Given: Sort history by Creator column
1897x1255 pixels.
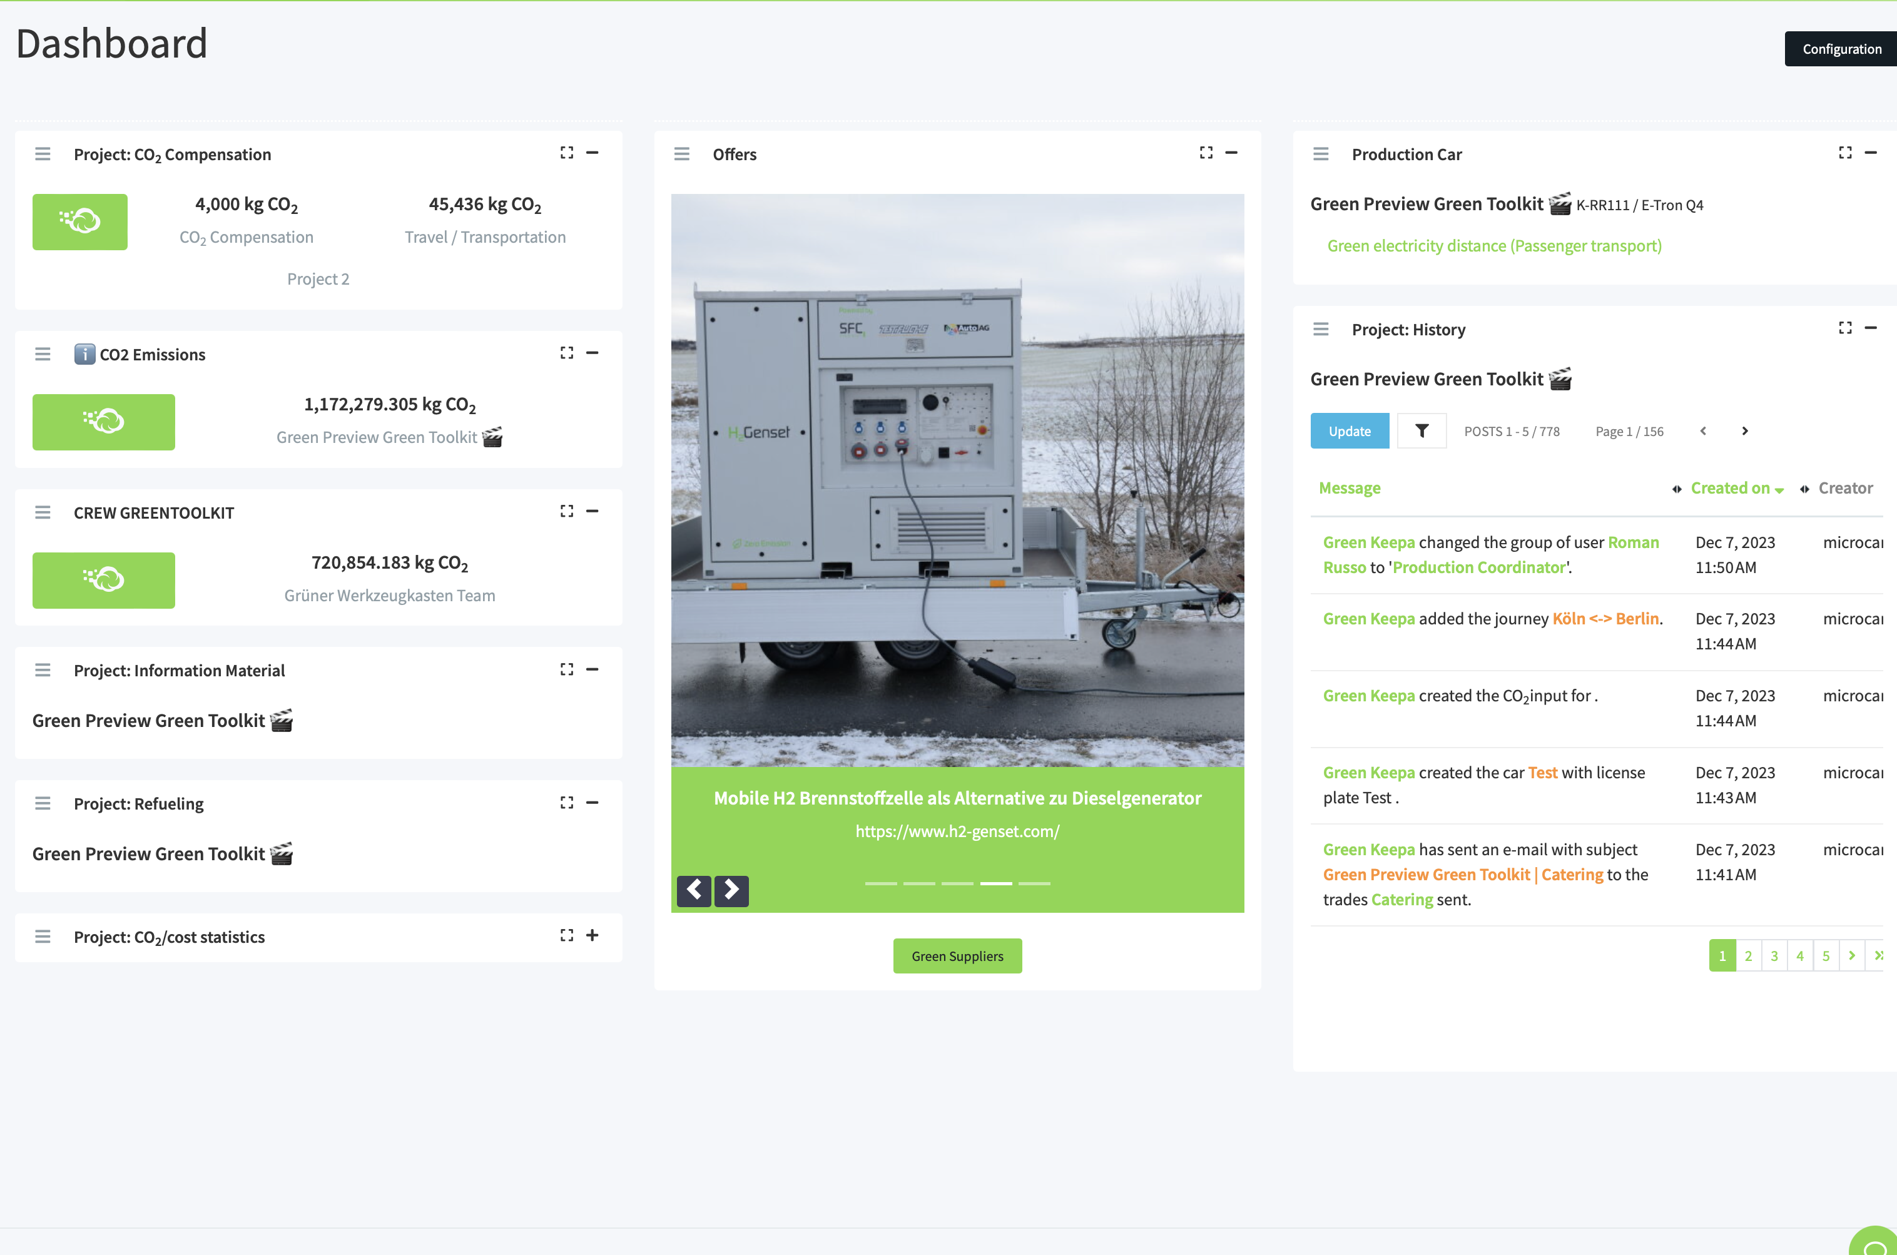Looking at the screenshot, I should pos(1844,488).
